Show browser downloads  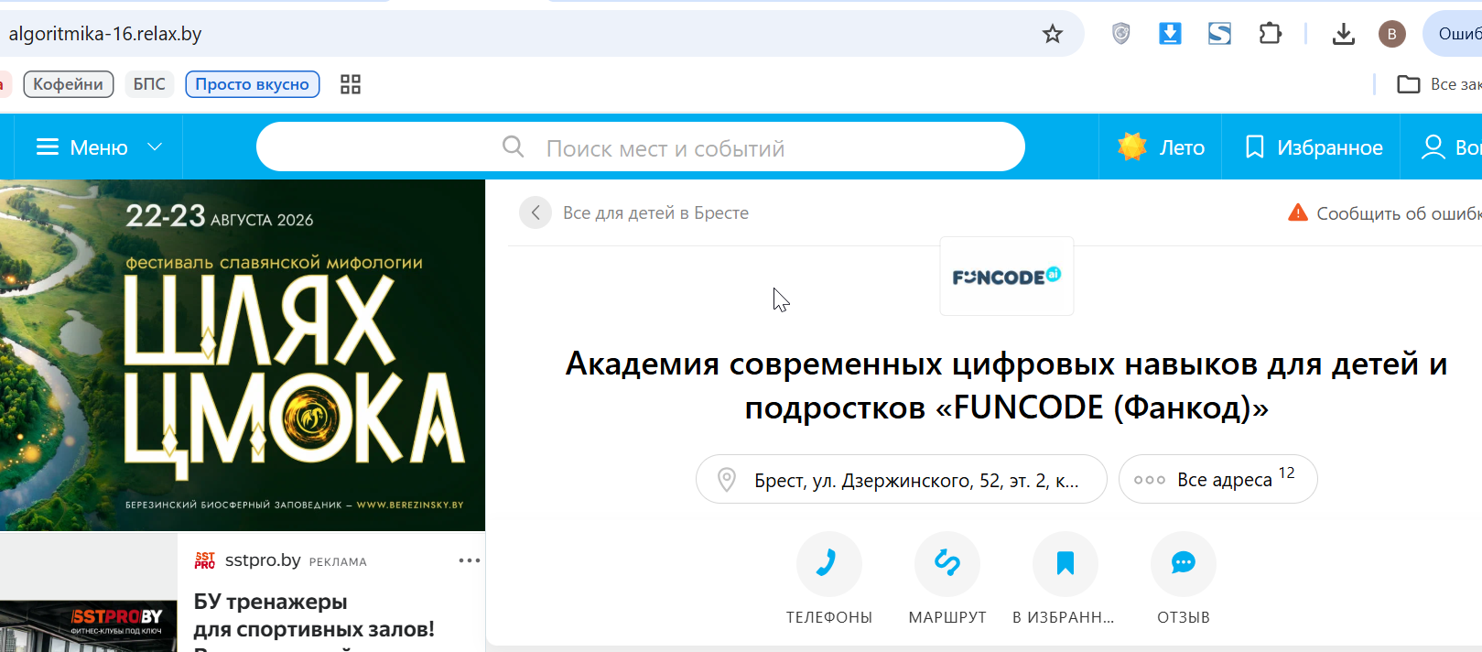coord(1343,34)
